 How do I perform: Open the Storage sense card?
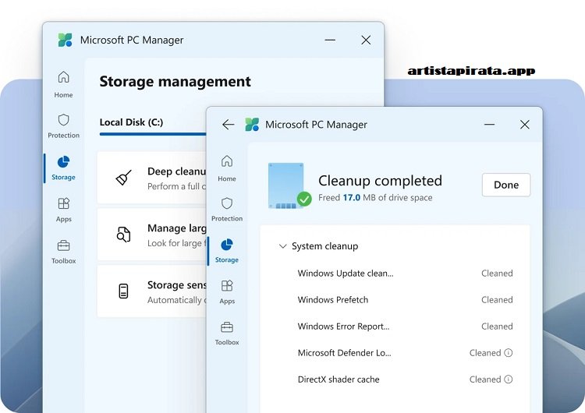point(152,291)
